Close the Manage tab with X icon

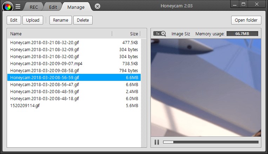(98, 7)
